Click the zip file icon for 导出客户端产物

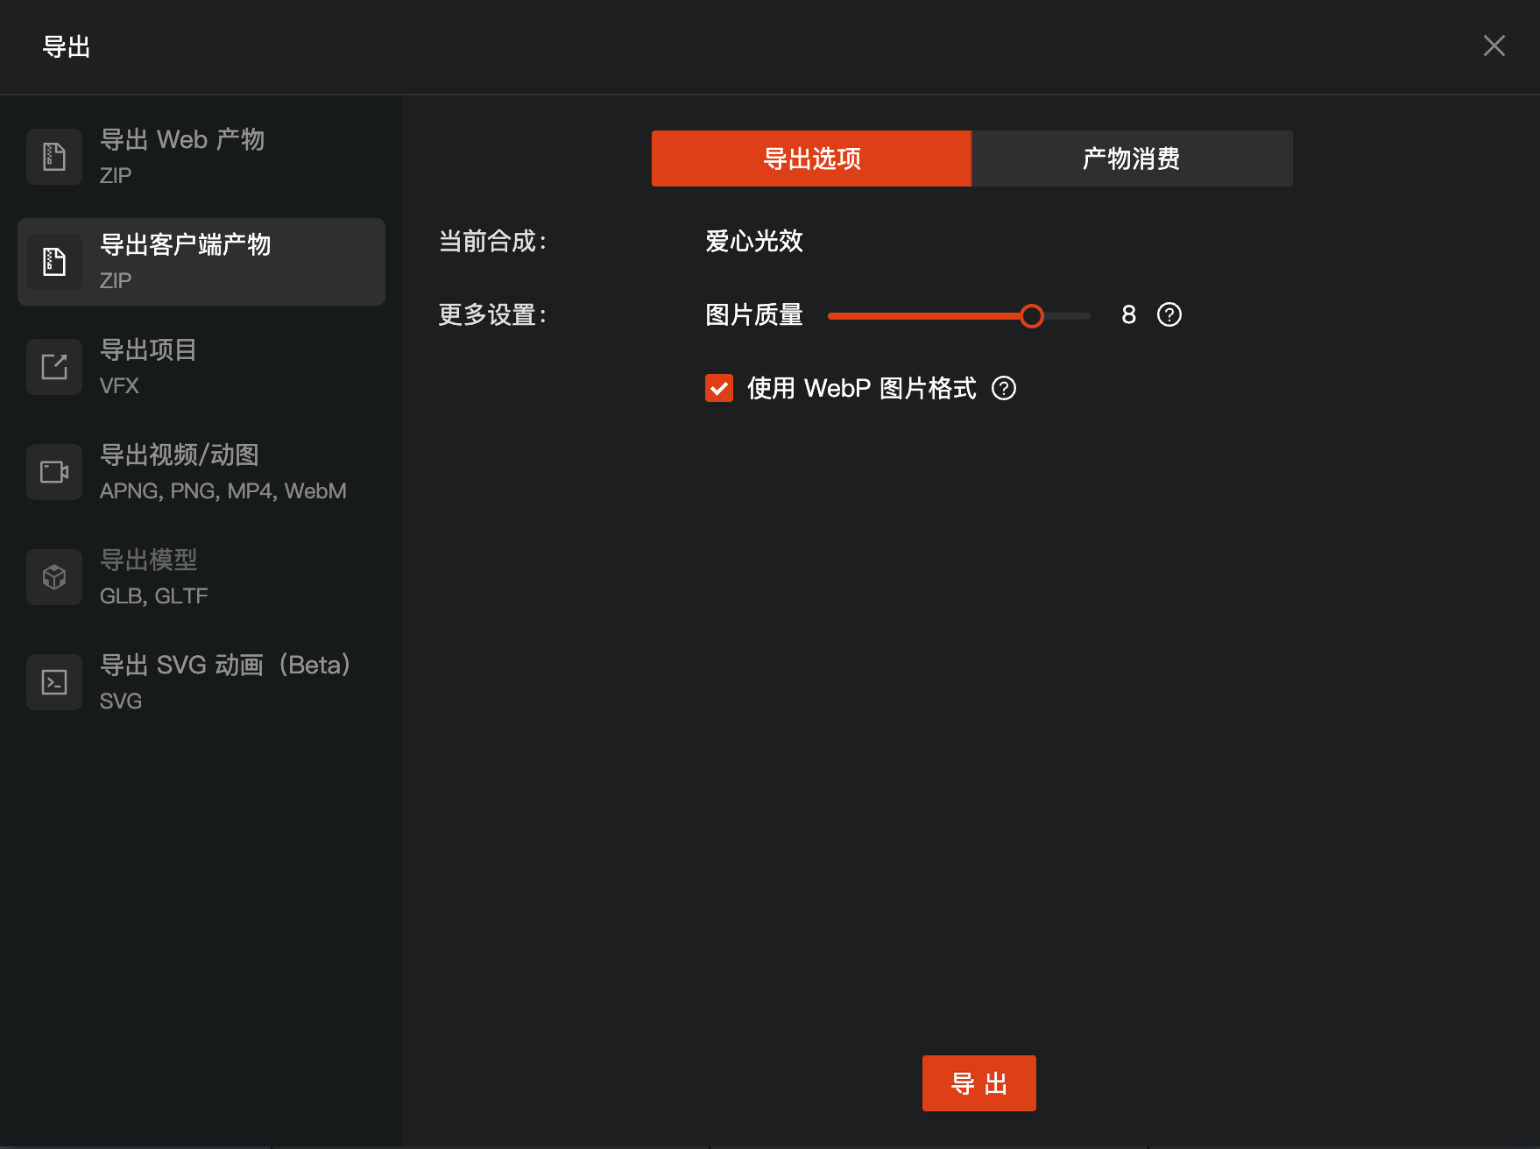54,262
